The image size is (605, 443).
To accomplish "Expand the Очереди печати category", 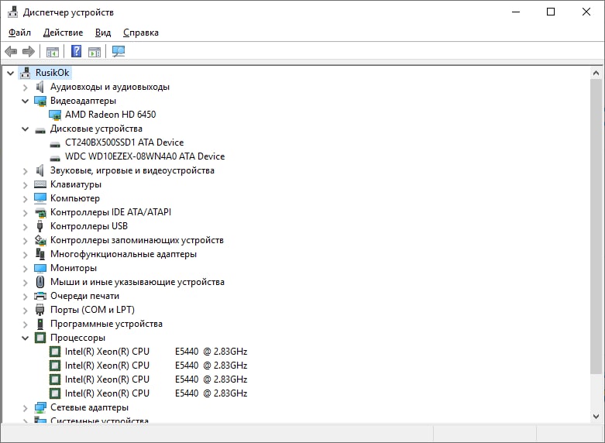I will coord(26,297).
